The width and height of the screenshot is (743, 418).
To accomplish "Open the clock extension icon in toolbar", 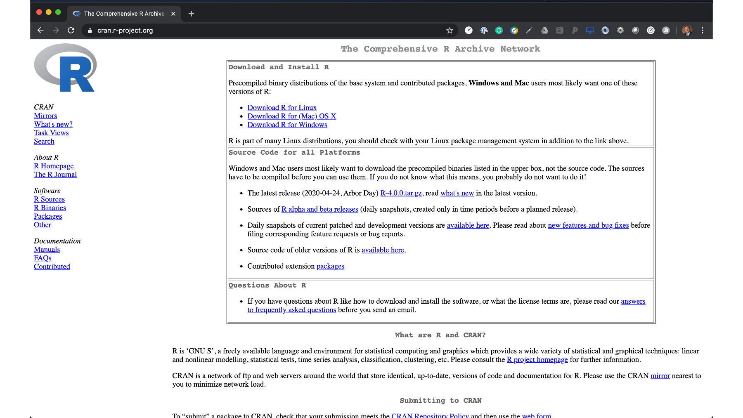I will (x=469, y=30).
